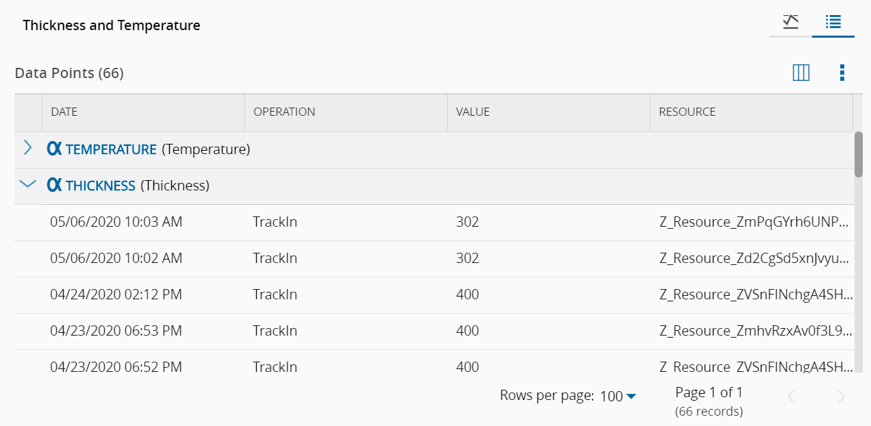Sort by VALUE column header
The width and height of the screenshot is (871, 426).
[x=472, y=112]
